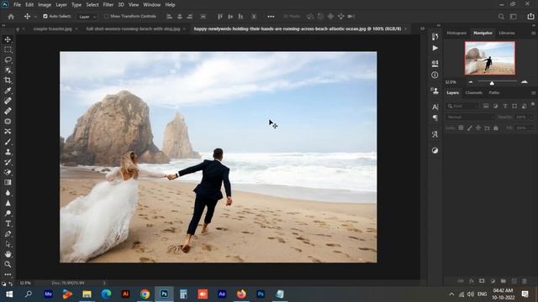This screenshot has width=538, height=302.
Task: Select the Move tool in the toolbox
Action: [8, 39]
